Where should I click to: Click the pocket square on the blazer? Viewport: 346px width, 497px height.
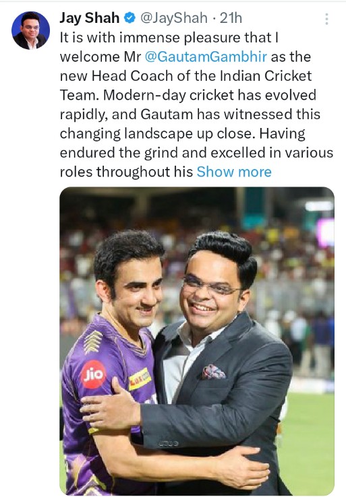coord(214,372)
